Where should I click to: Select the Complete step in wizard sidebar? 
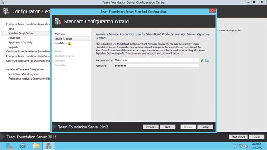60,65
